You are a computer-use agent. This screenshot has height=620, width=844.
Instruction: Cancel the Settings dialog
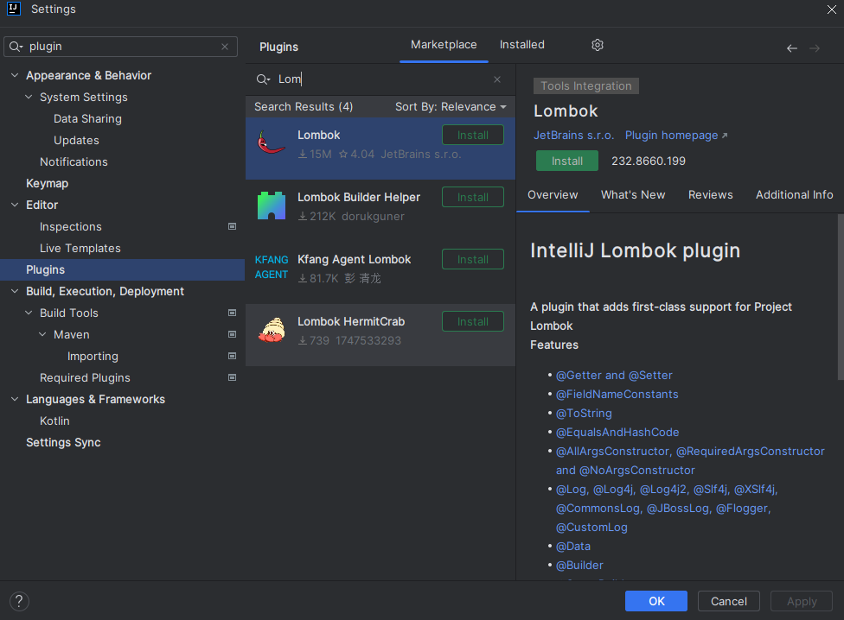[x=728, y=601]
